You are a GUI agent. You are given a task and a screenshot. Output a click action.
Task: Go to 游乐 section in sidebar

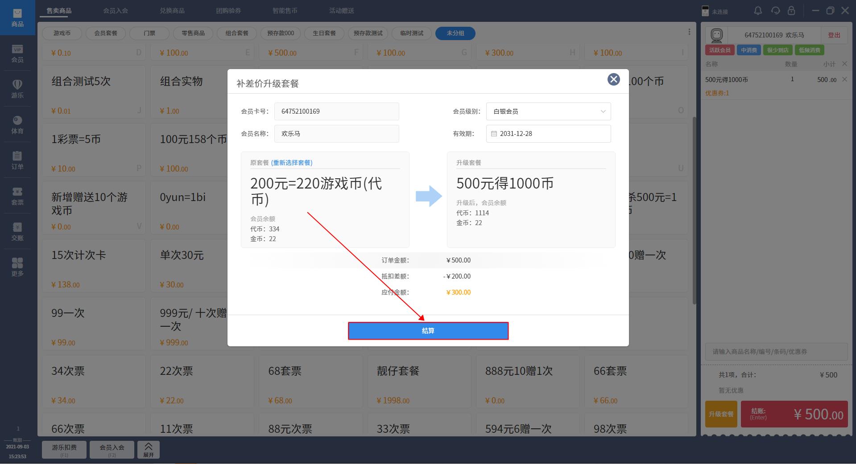17,89
